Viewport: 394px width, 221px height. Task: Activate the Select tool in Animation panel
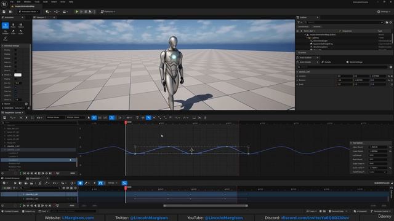pyautogui.click(x=6, y=25)
